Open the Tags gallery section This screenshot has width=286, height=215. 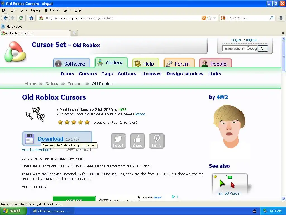click(107, 74)
